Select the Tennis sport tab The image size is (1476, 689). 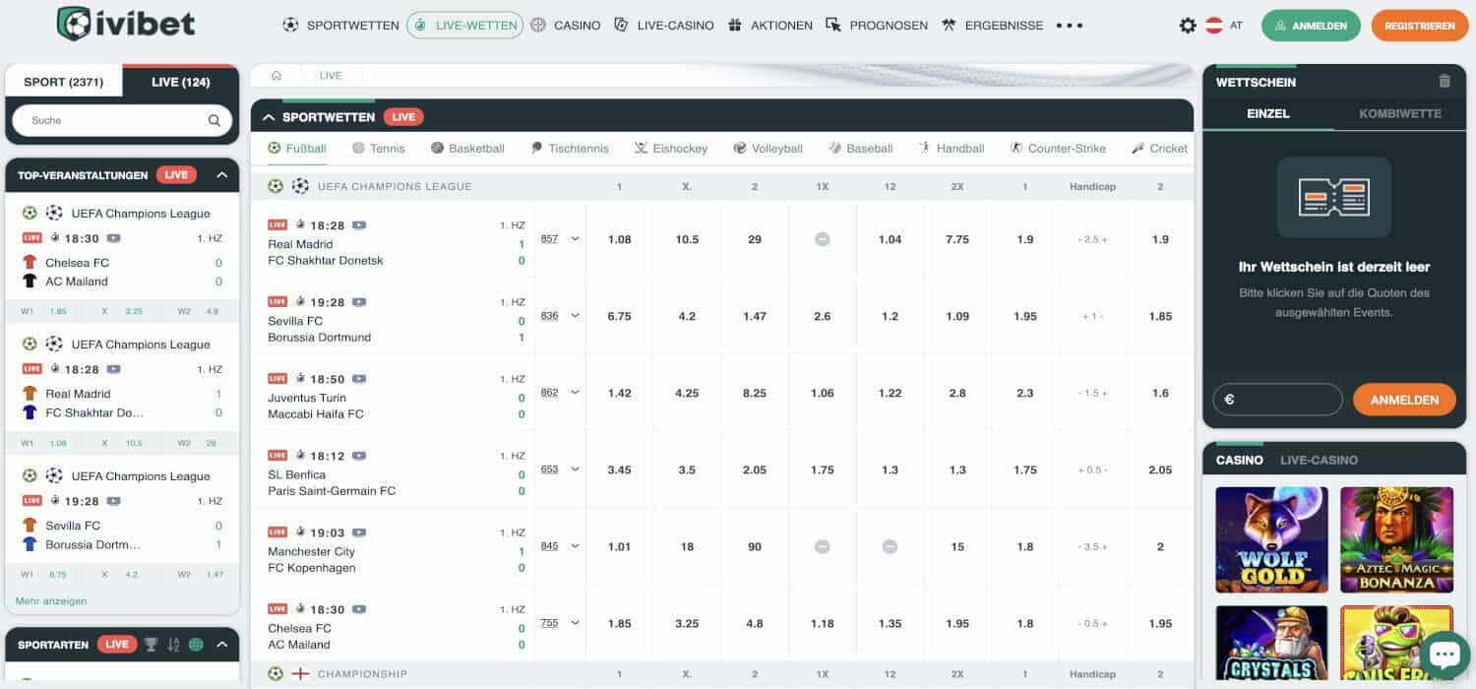[x=379, y=149]
